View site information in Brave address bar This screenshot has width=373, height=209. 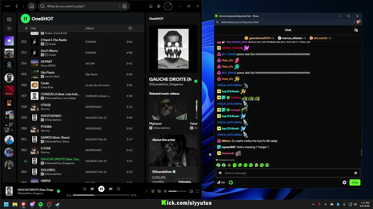point(217,22)
